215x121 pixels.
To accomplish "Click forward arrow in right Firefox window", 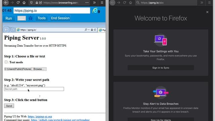I will [119, 3].
